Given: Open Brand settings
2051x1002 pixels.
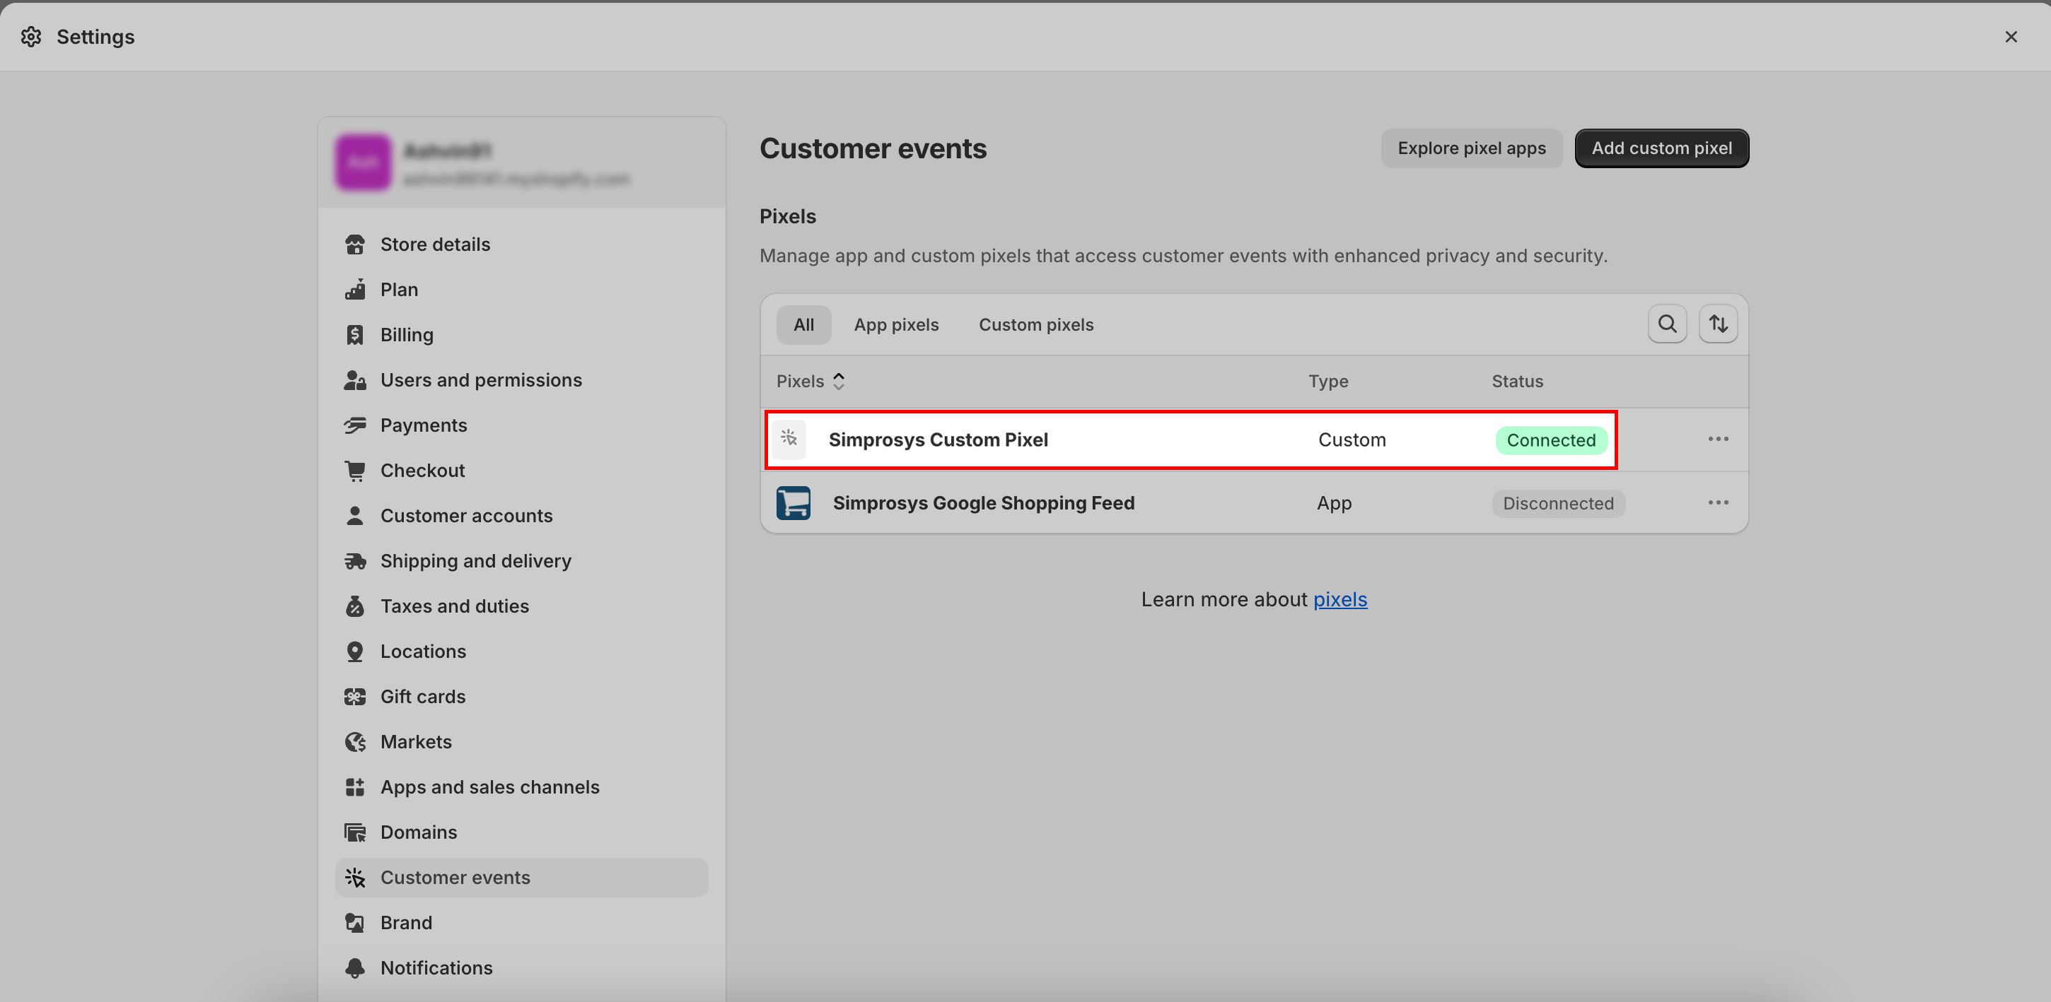Looking at the screenshot, I should tap(521, 922).
